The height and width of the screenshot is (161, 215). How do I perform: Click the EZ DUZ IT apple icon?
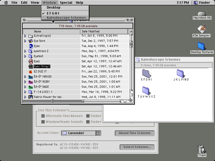point(30,71)
